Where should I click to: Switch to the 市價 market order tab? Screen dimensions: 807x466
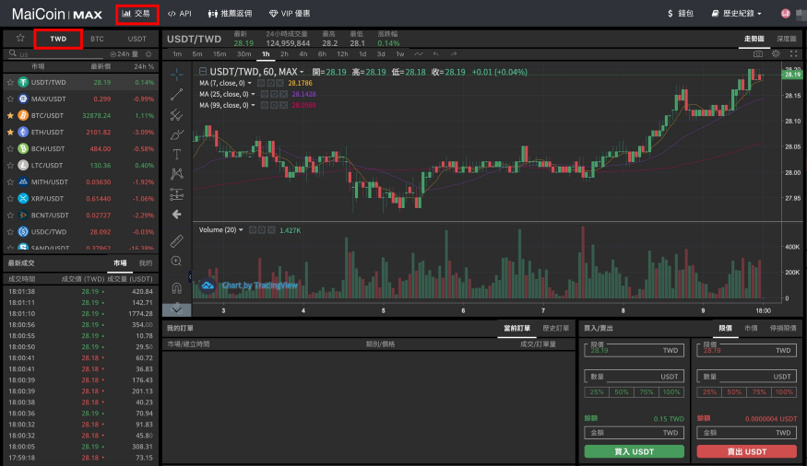(751, 328)
